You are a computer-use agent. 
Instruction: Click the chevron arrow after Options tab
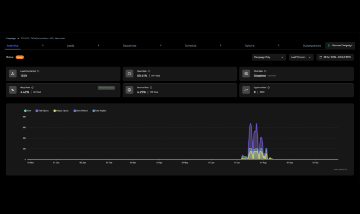[x=279, y=45]
